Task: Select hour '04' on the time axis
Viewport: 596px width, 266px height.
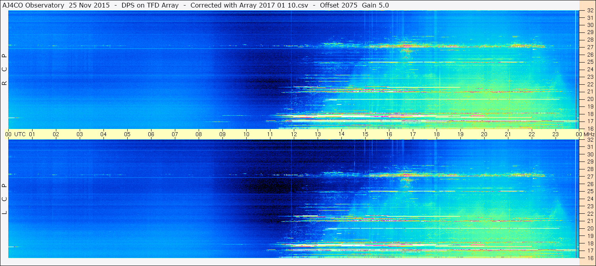Action: tap(103, 134)
